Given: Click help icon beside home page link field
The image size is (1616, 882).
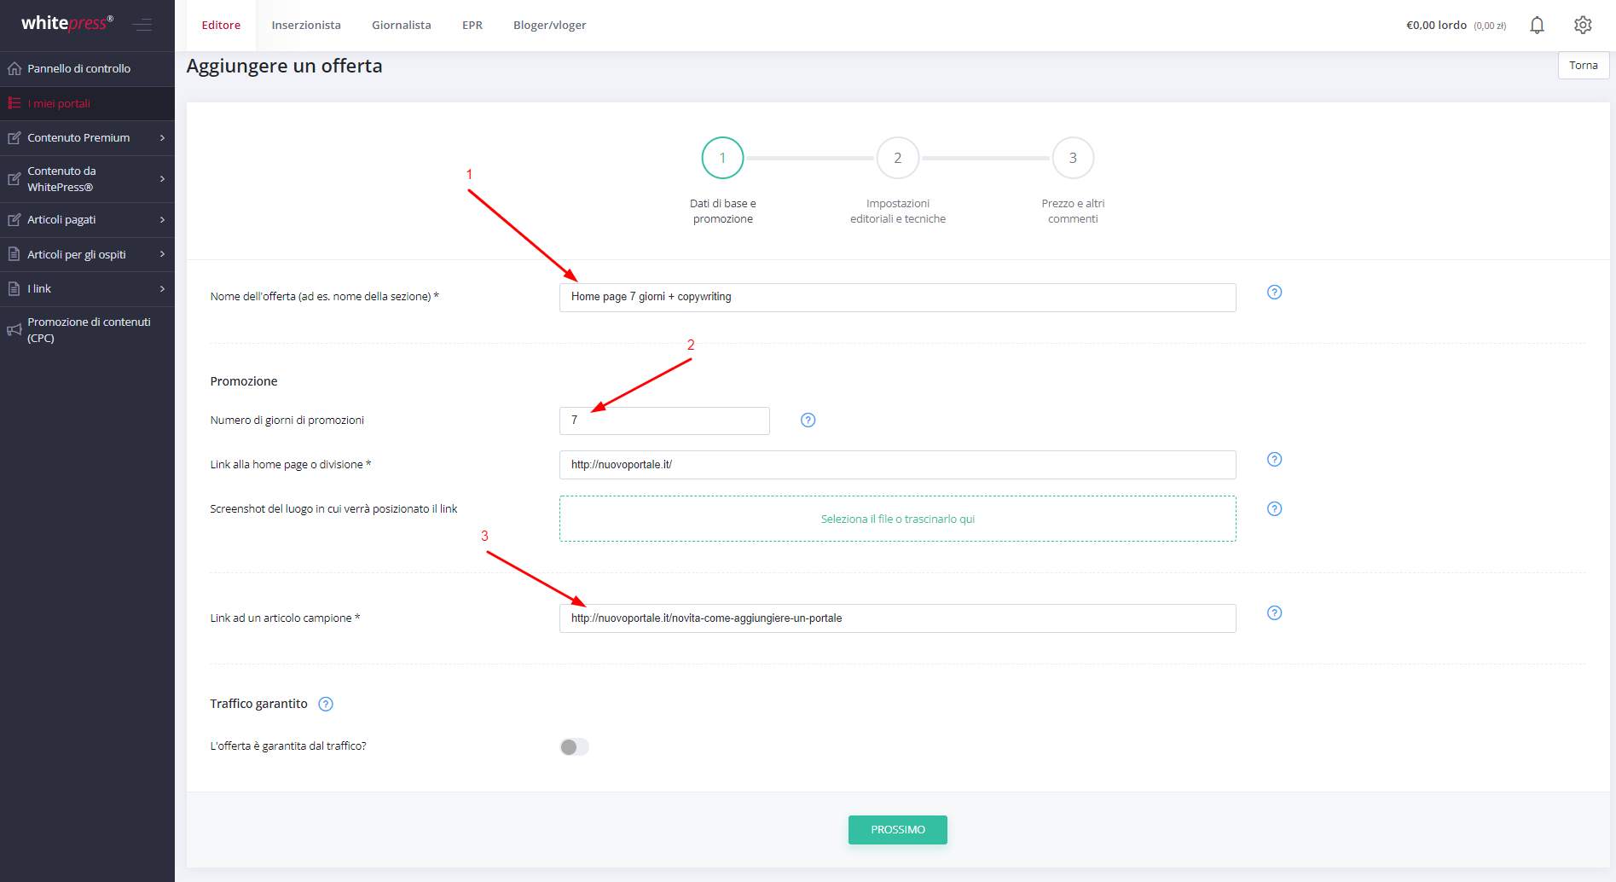Looking at the screenshot, I should pos(1274,460).
